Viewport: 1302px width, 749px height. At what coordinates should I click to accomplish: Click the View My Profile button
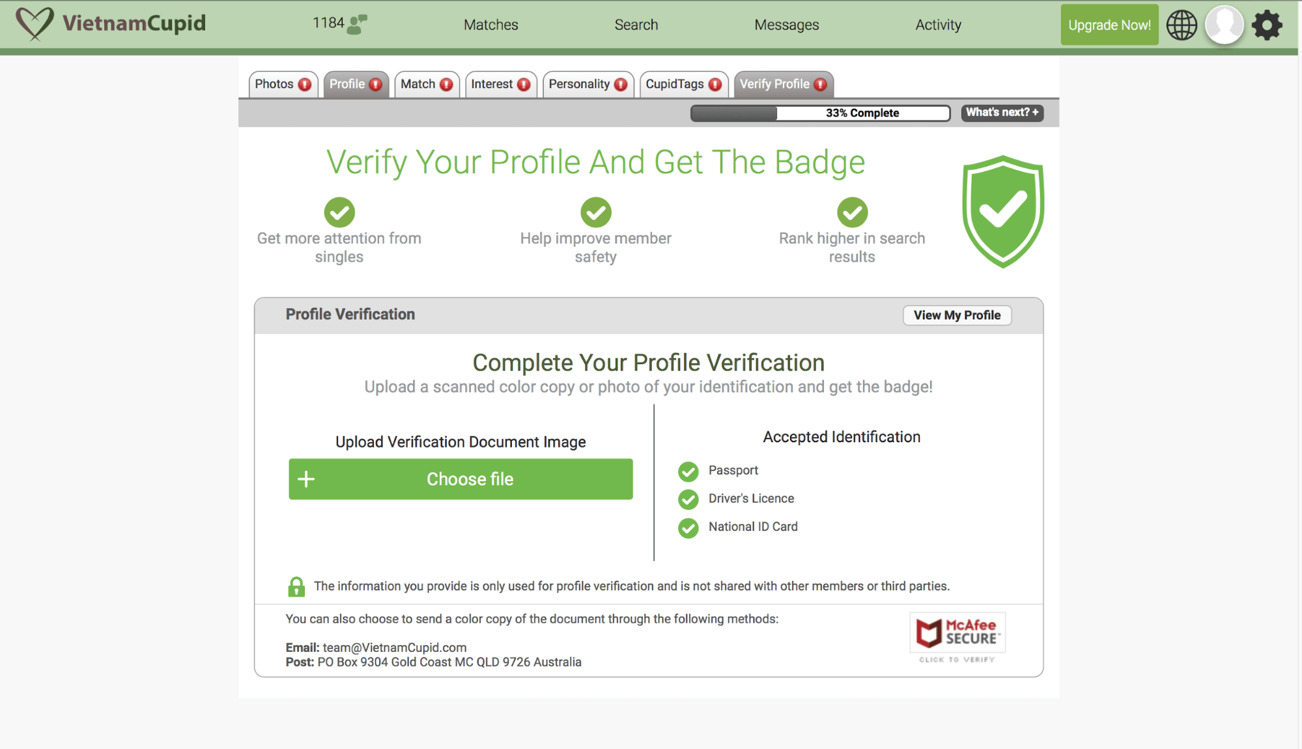point(957,315)
